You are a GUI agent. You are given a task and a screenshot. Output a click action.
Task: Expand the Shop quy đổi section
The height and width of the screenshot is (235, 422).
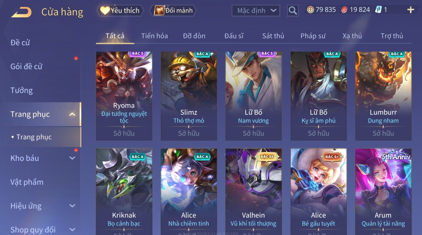(72, 230)
